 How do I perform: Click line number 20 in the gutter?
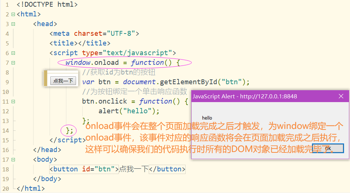tap(6, 189)
